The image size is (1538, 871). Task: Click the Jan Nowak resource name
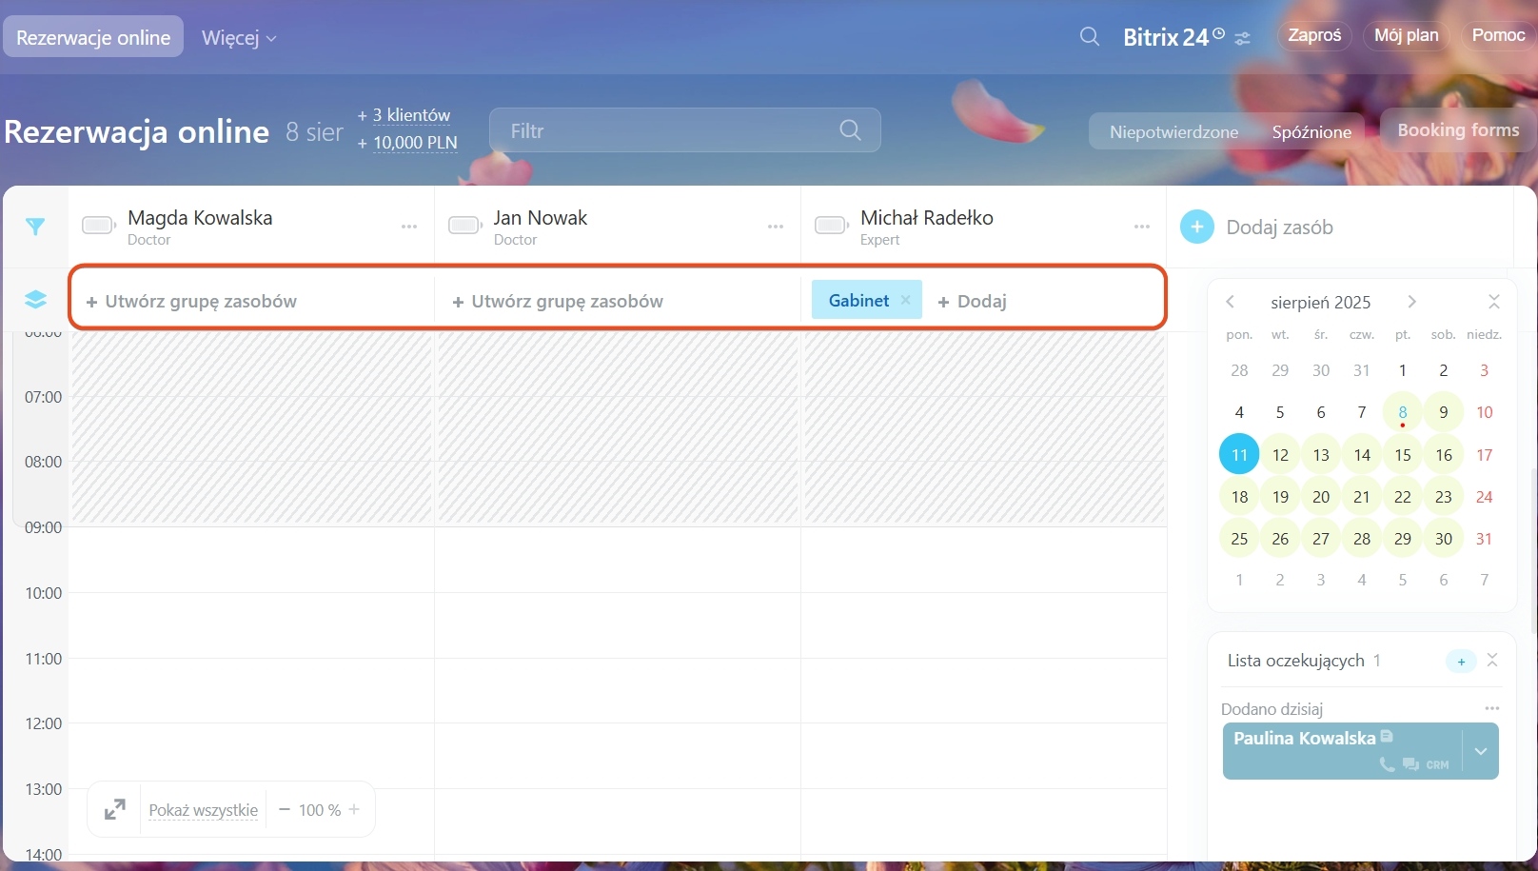tap(541, 218)
